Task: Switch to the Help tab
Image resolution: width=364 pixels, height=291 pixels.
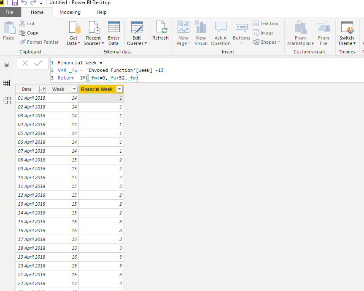Action: (x=102, y=12)
